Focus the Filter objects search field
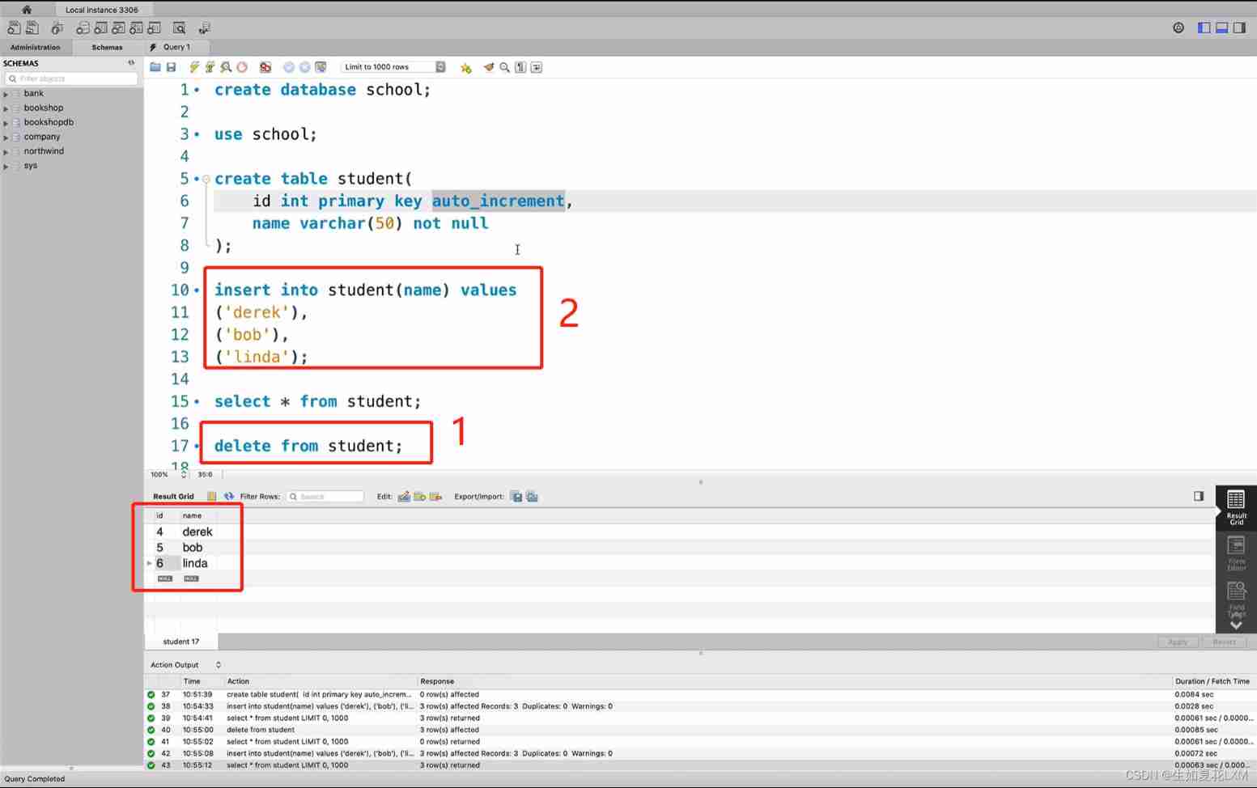The height and width of the screenshot is (788, 1257). click(71, 78)
